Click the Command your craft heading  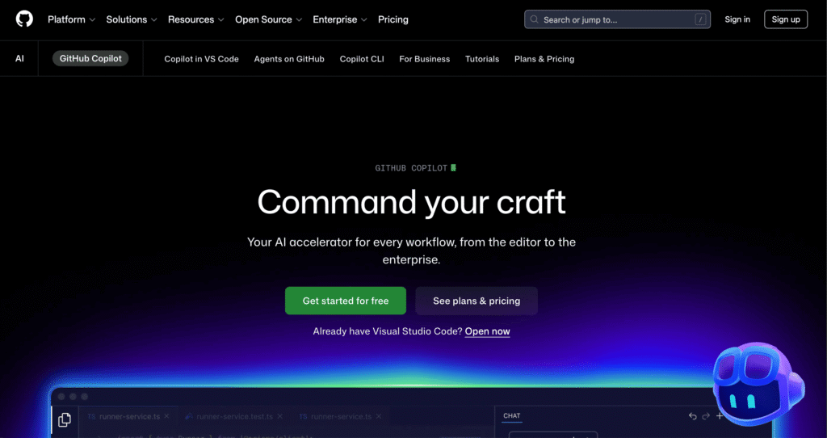click(411, 202)
